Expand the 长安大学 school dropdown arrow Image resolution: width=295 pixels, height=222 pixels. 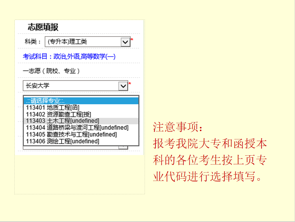tap(123, 86)
